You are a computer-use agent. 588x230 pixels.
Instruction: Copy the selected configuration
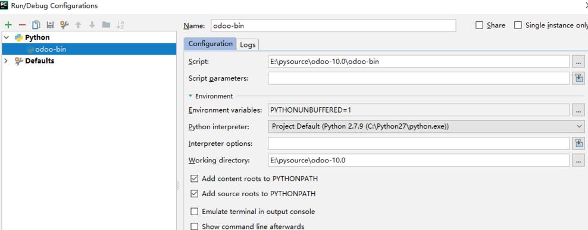click(x=36, y=25)
